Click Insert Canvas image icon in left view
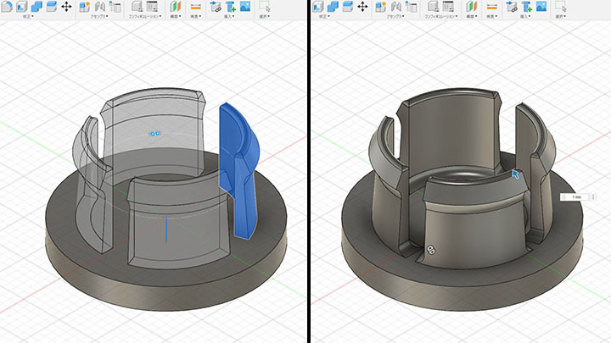The width and height of the screenshot is (611, 343). (245, 6)
